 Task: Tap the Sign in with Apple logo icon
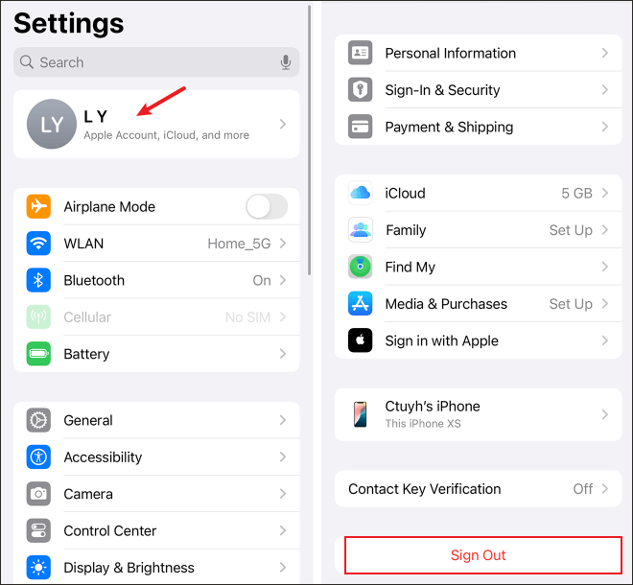coord(360,340)
